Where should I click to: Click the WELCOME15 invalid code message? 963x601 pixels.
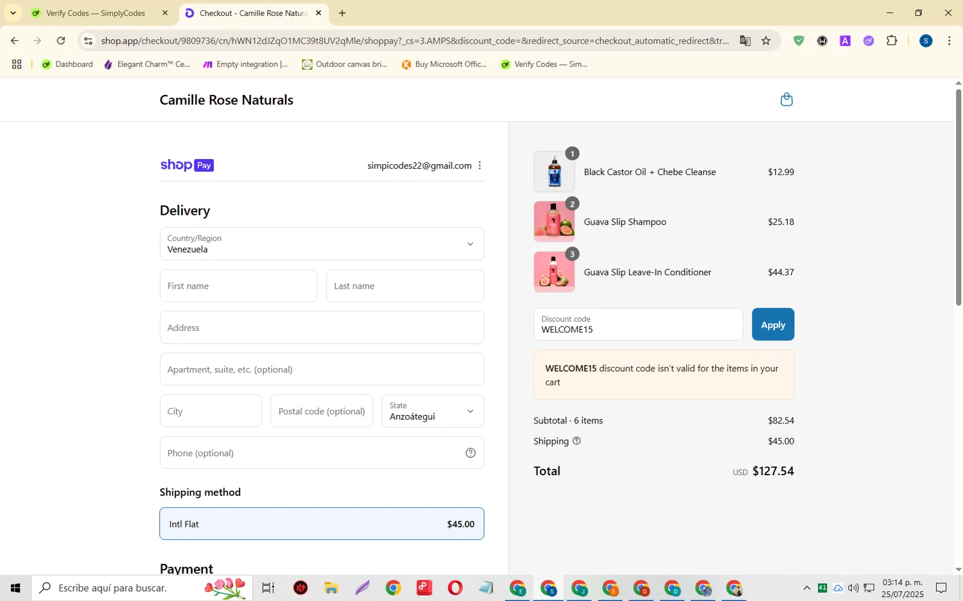tap(664, 375)
